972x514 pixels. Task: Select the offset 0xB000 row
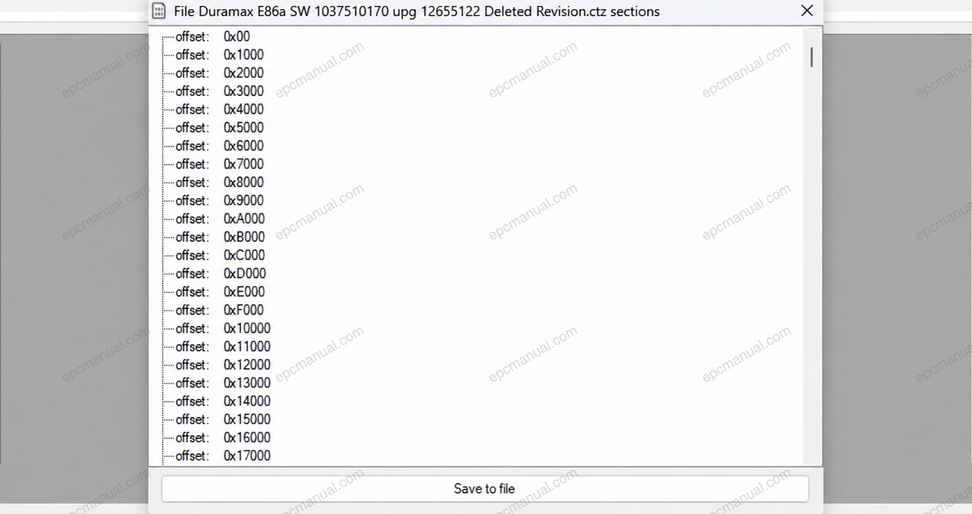[x=220, y=237]
